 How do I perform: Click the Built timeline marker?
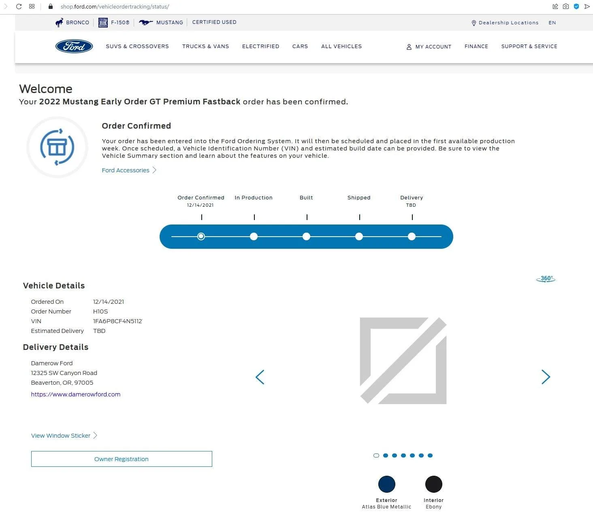click(x=306, y=237)
